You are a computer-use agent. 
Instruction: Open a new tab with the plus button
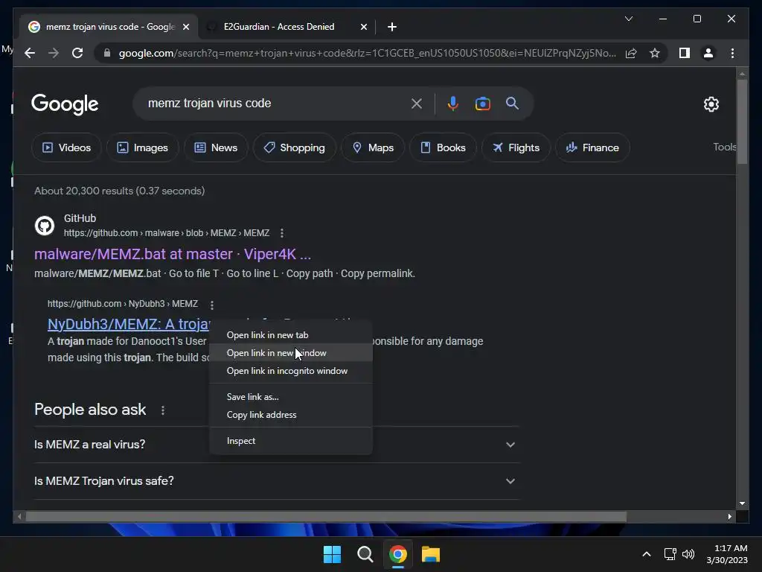click(391, 27)
